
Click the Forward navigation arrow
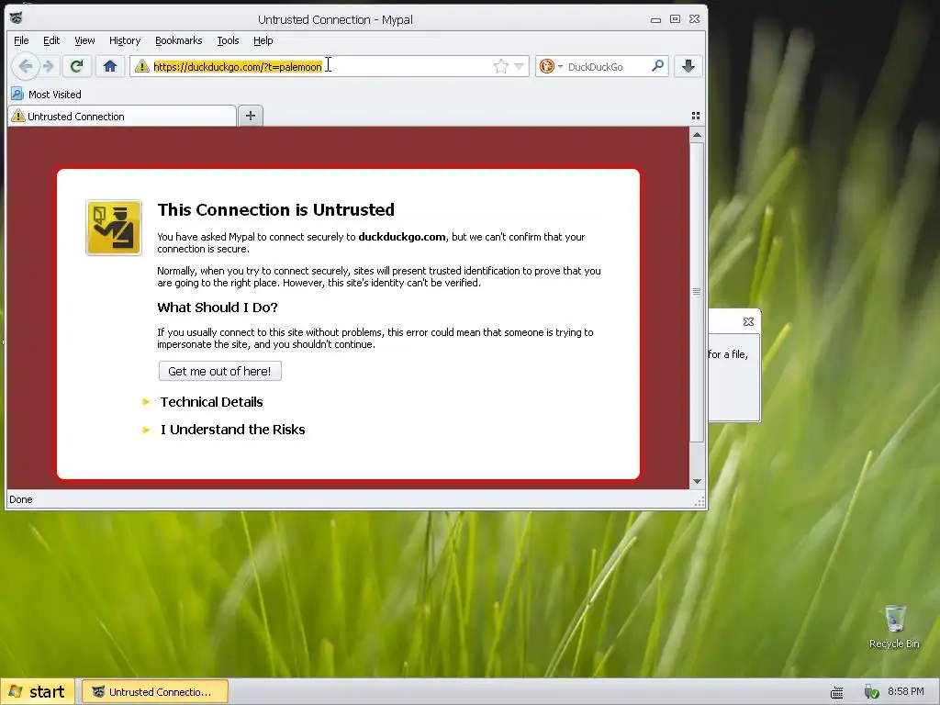50,66
